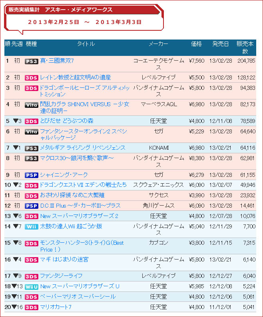Click PS3 icon beside メタルギア ライジング
This screenshot has width=263, height=317.
point(32,149)
